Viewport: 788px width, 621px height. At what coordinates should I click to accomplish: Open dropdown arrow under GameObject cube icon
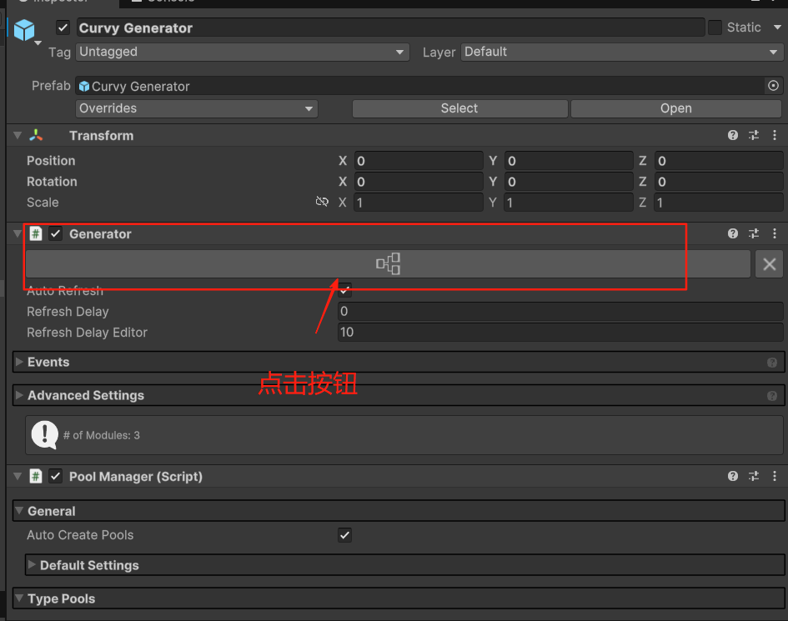tap(38, 43)
